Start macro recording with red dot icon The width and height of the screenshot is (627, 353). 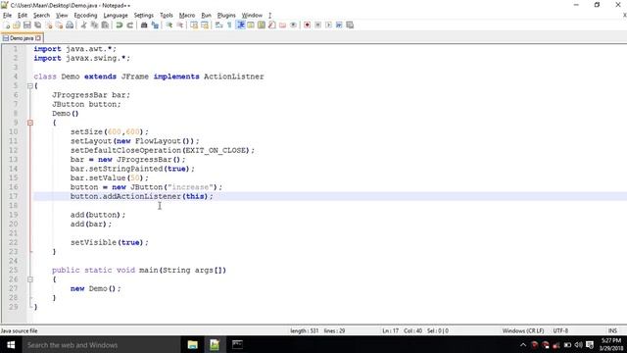click(x=307, y=25)
